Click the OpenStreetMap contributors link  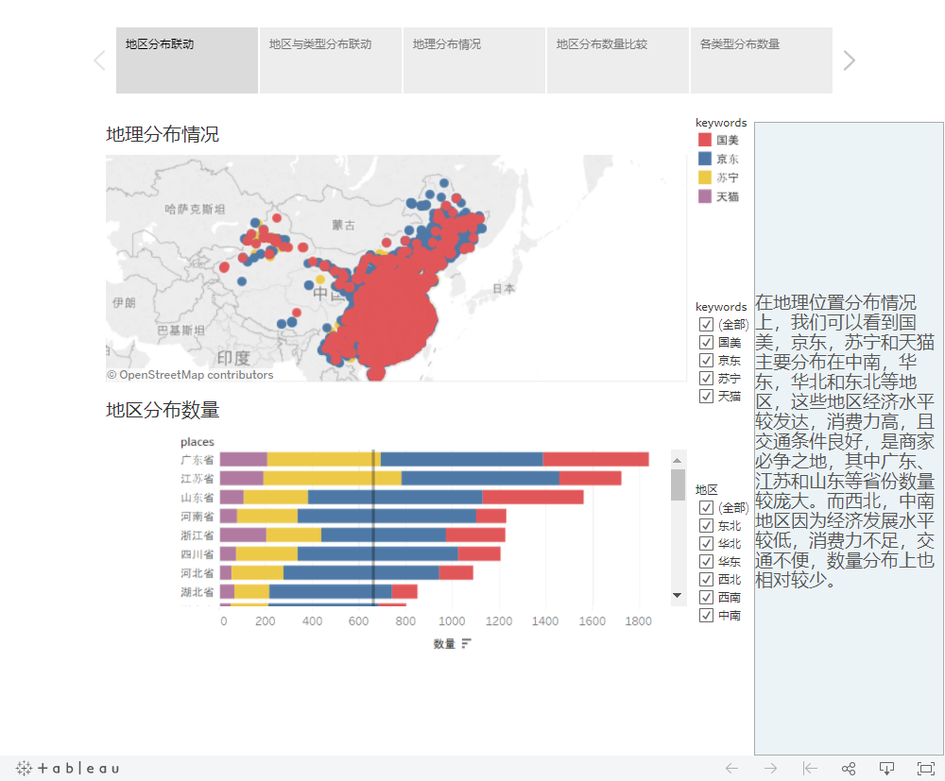(x=196, y=375)
